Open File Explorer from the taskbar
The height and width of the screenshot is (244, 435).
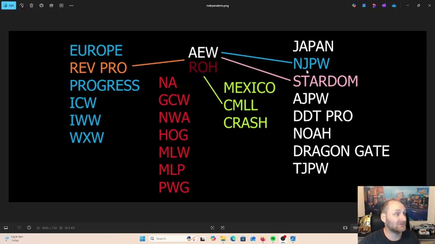click(x=223, y=239)
